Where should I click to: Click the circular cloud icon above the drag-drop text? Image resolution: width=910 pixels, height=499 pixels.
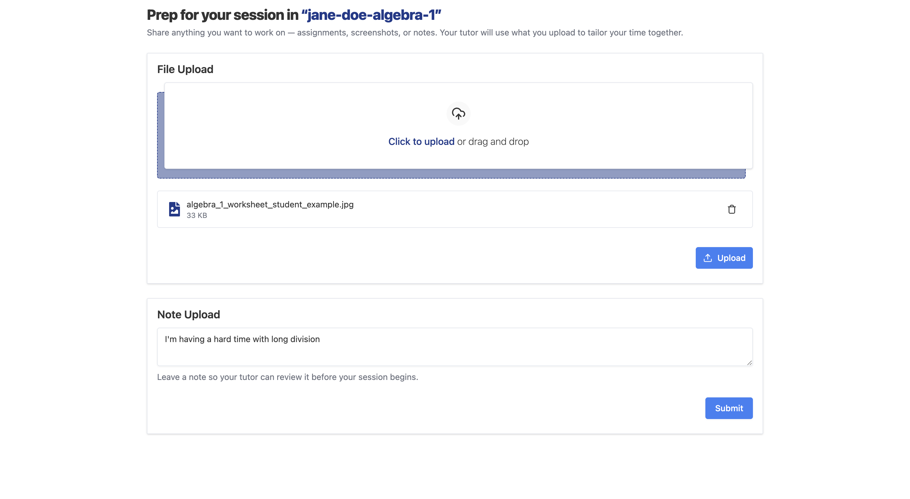click(x=458, y=114)
